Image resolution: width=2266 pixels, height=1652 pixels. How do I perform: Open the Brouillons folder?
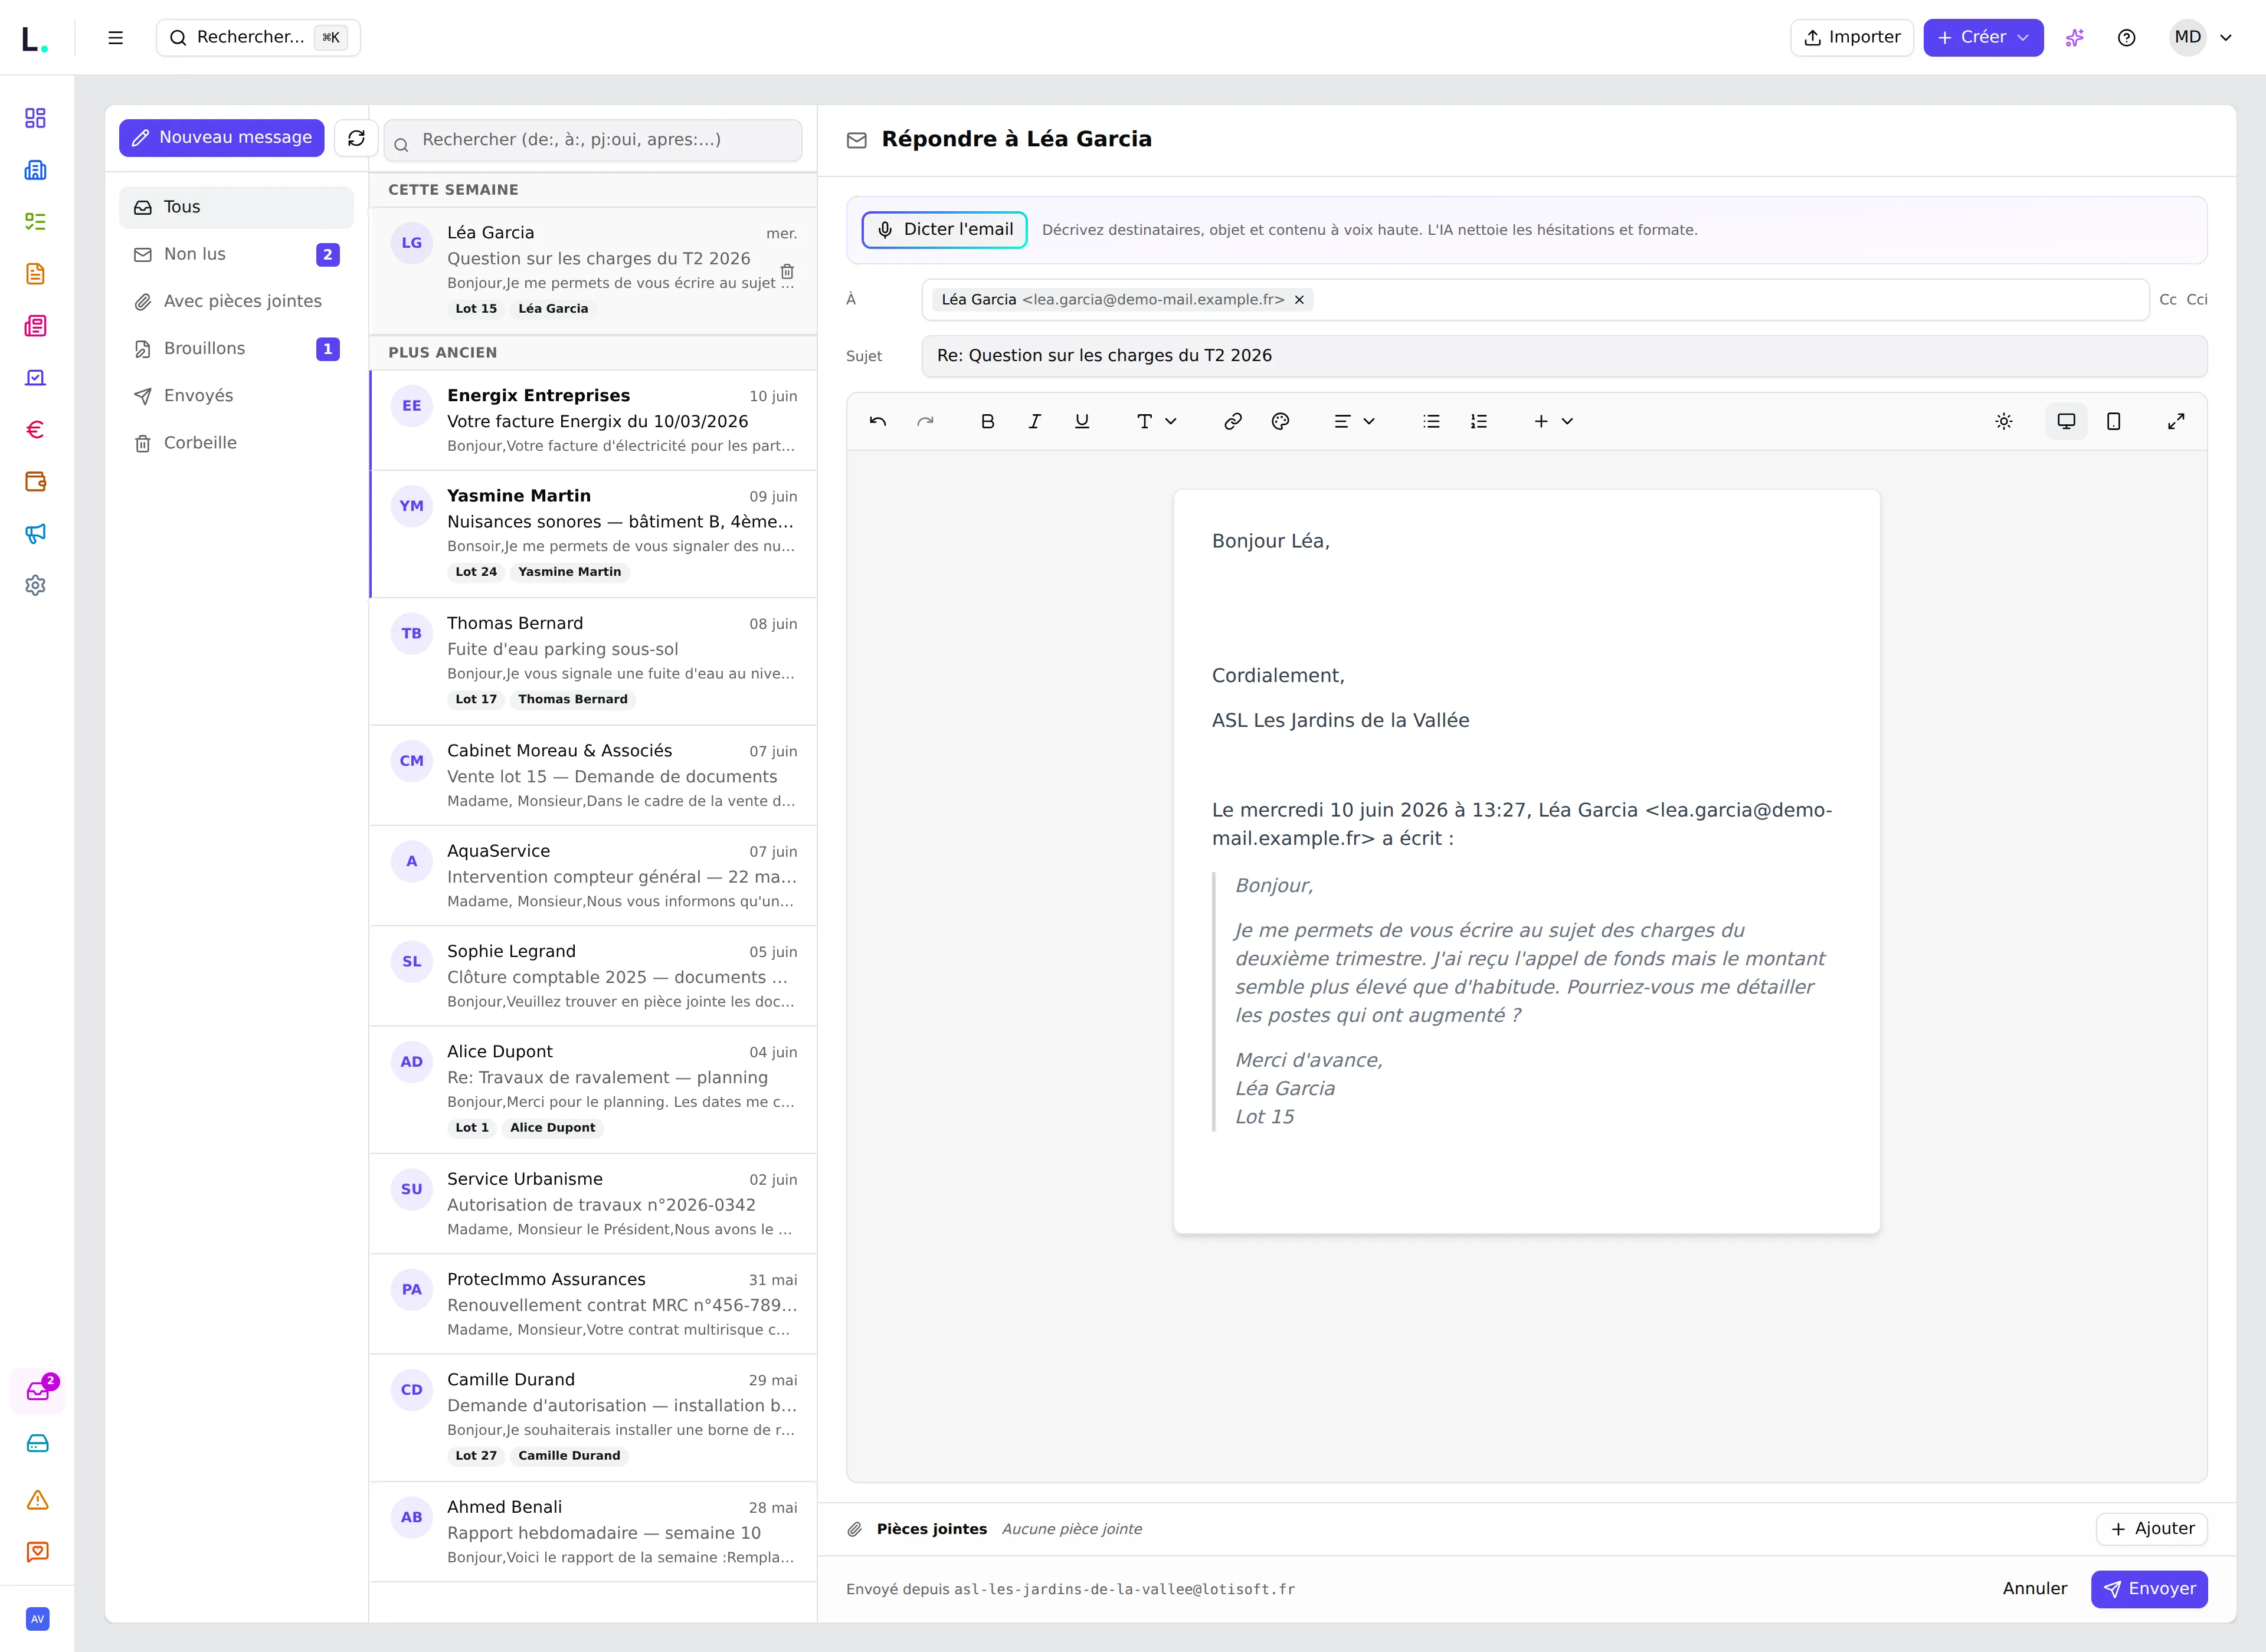pos(236,348)
